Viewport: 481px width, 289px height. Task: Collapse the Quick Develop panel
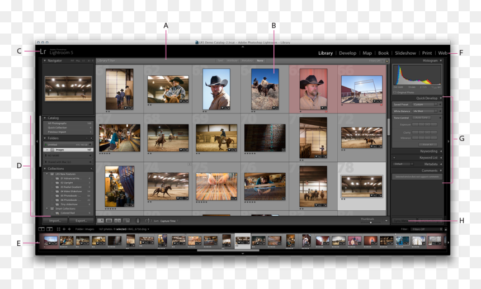[x=441, y=98]
